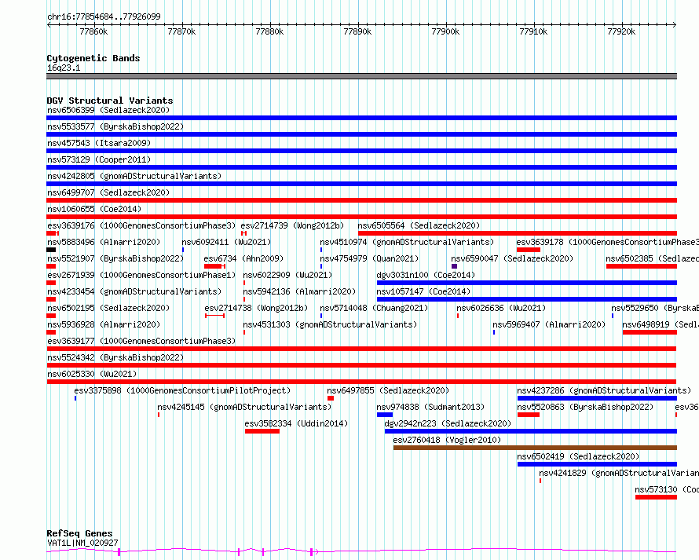Click red bar under nsv6498919
The height and width of the screenshot is (560, 699).
point(650,332)
